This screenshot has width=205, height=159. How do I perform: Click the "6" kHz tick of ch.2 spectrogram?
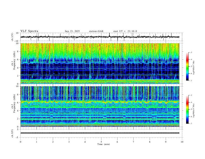[x=18, y=103]
